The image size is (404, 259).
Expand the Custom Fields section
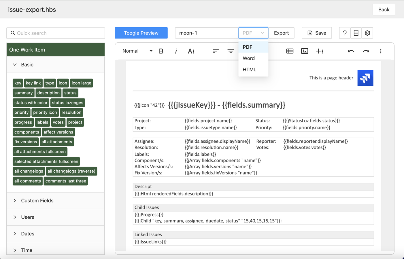coord(15,201)
